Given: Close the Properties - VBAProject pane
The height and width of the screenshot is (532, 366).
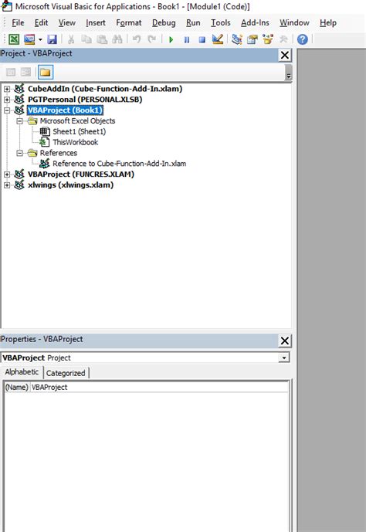Looking at the screenshot, I should [285, 341].
